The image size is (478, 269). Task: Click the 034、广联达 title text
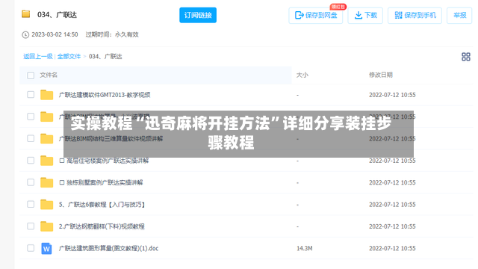click(57, 15)
